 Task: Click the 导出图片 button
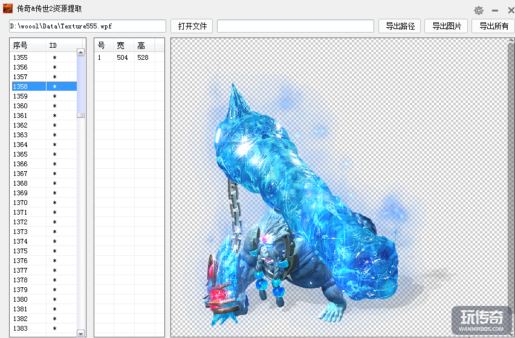(x=446, y=26)
